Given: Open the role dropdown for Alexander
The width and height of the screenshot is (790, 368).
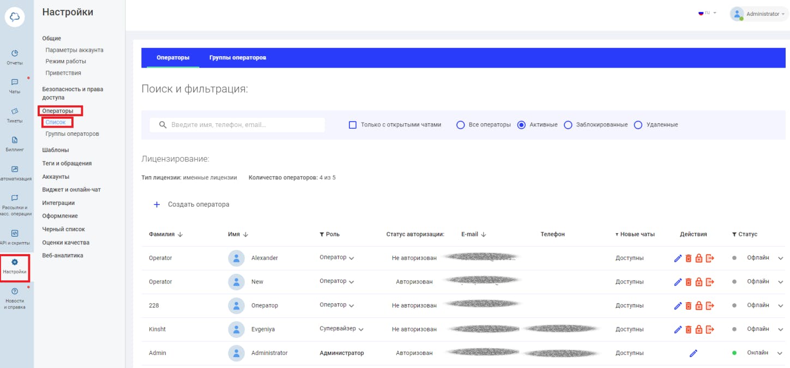Looking at the screenshot, I should pos(337,258).
